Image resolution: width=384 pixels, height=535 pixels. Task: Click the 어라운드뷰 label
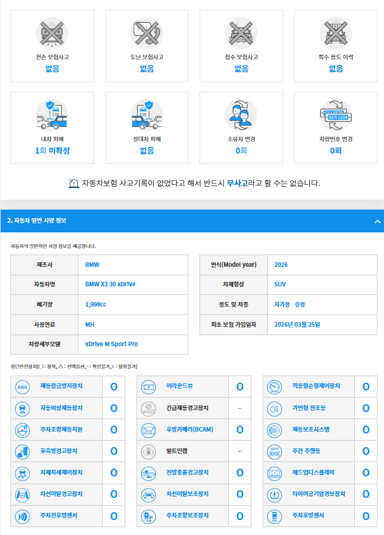coord(179,386)
